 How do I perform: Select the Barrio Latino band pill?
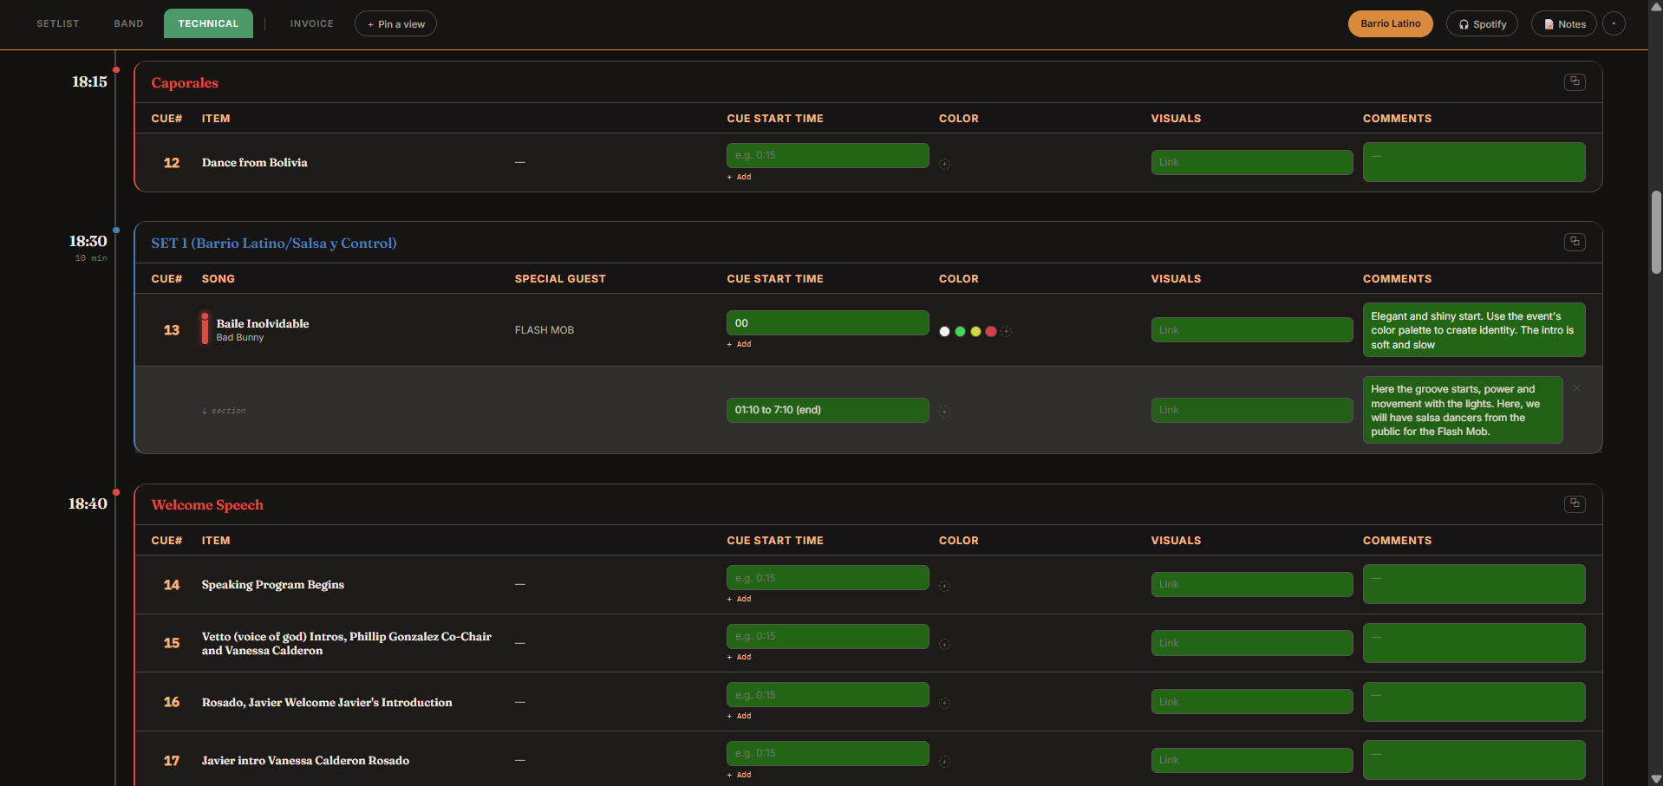[1390, 23]
